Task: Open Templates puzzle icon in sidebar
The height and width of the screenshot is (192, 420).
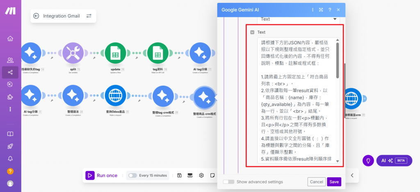Action: (10, 97)
